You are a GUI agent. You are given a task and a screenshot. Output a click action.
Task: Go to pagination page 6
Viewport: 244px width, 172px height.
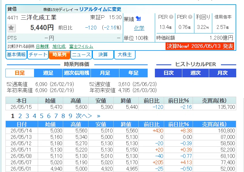pos(49,116)
